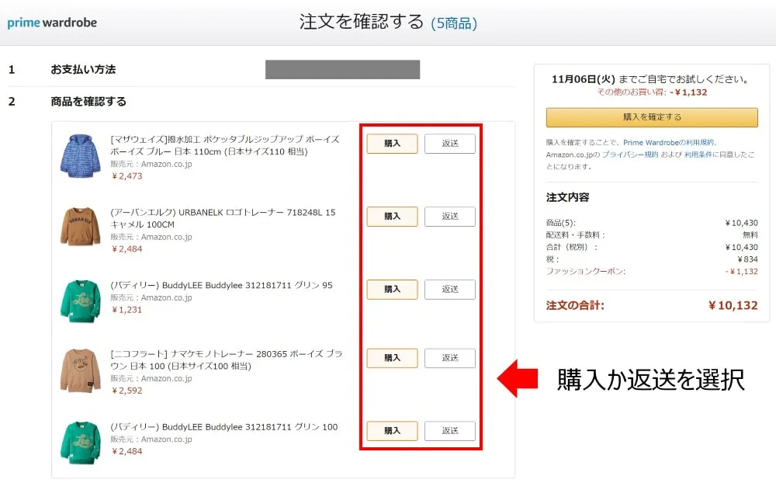Select 購入 for the マザウェイズ jacket
Viewport: 776px width, 483px height.
[392, 144]
